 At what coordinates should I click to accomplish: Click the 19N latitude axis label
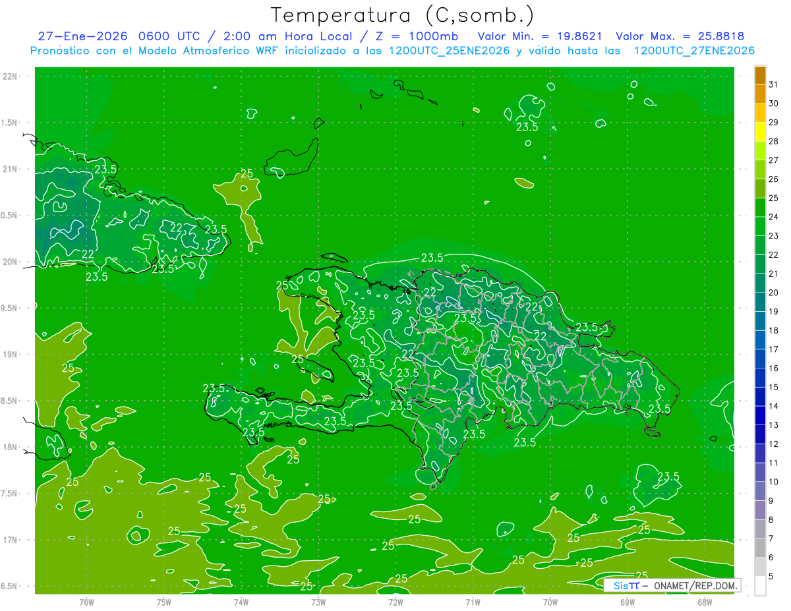click(x=11, y=355)
